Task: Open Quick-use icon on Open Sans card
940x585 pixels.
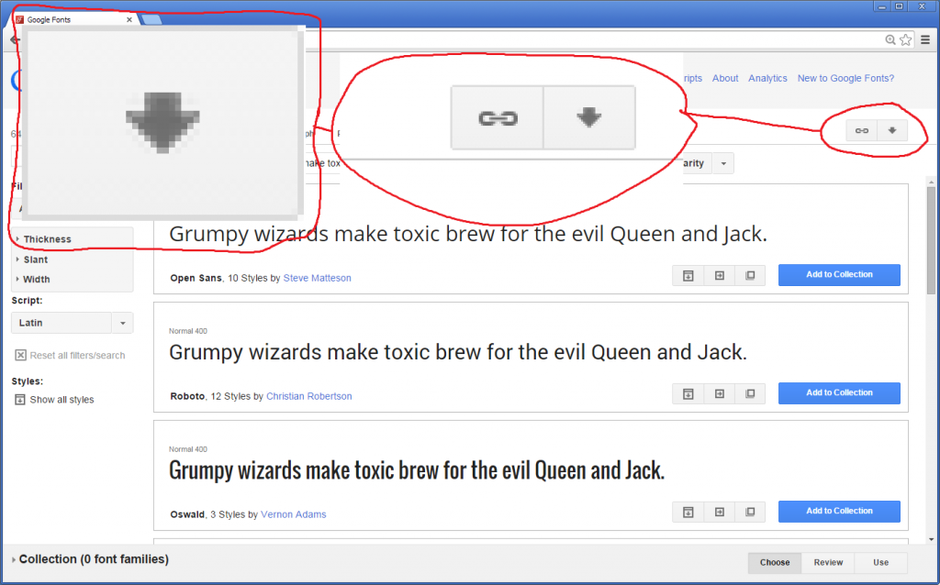Action: pyautogui.click(x=720, y=275)
